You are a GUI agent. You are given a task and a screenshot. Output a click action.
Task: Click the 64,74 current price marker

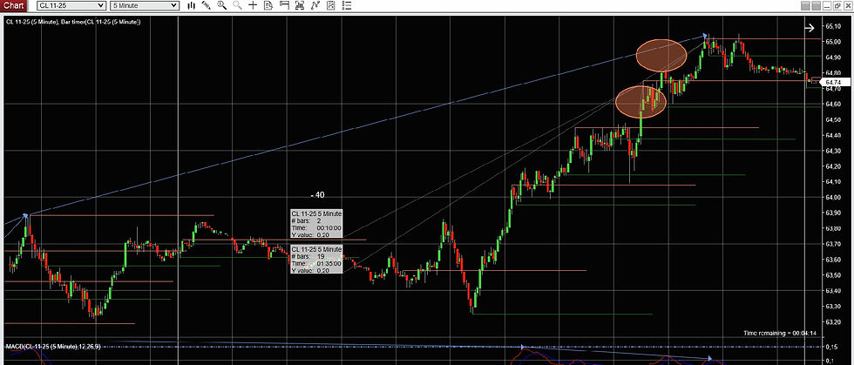(833, 82)
